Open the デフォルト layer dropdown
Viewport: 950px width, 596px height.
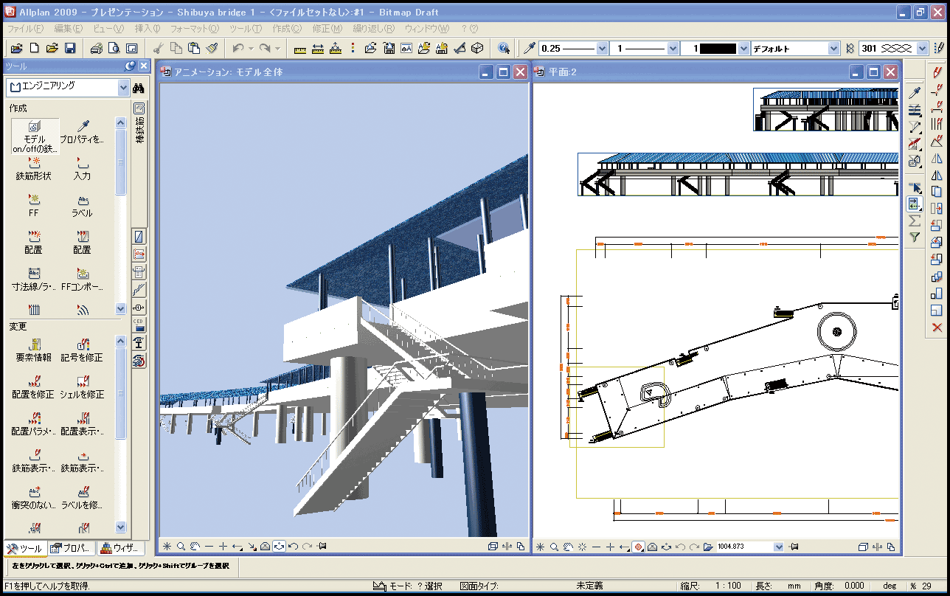click(x=833, y=48)
